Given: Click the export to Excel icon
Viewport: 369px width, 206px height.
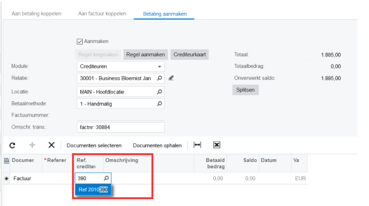Looking at the screenshot, I should (x=217, y=145).
